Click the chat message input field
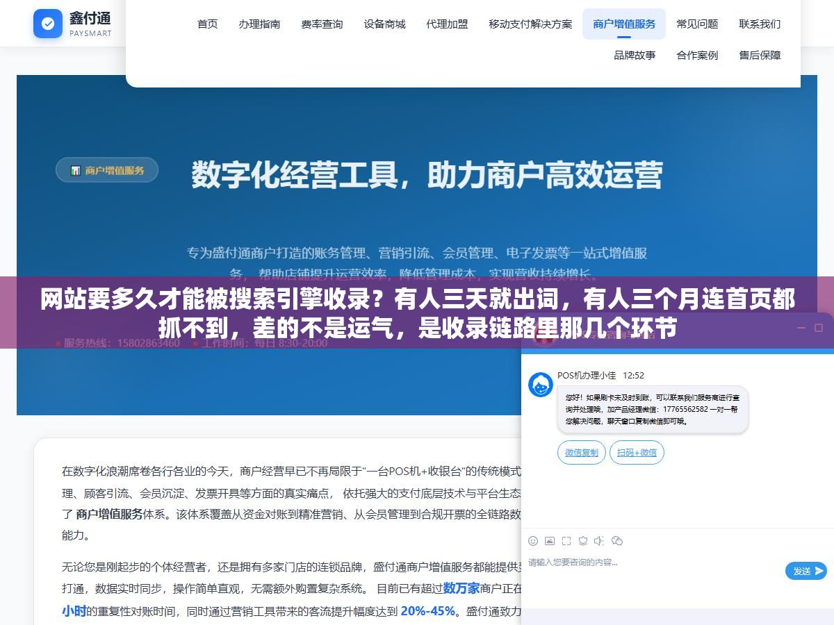Screen dimensions: 834x625 tap(653, 573)
